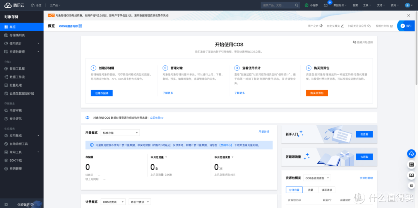Viewport: 418px width, 208px height.
Task: Click the orange 购买资源包 button
Action: pos(317,93)
